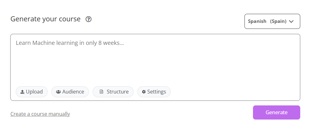Click the Generate your course heading
Viewport: 310px width, 128px height.
tap(45, 19)
